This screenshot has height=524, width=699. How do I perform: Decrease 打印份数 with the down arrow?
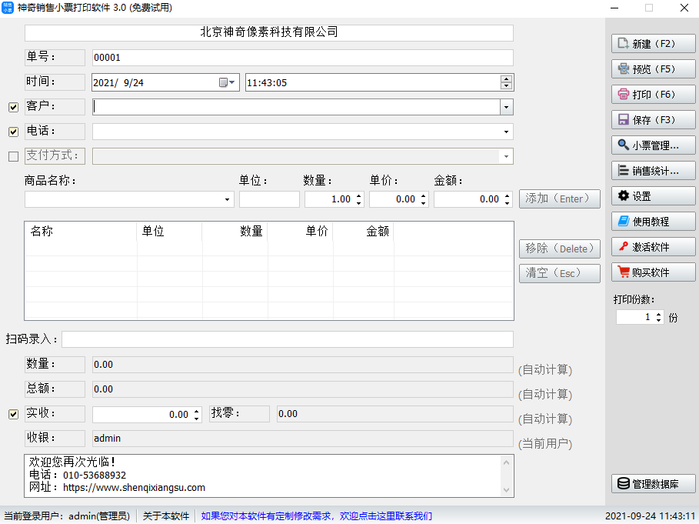(x=659, y=321)
